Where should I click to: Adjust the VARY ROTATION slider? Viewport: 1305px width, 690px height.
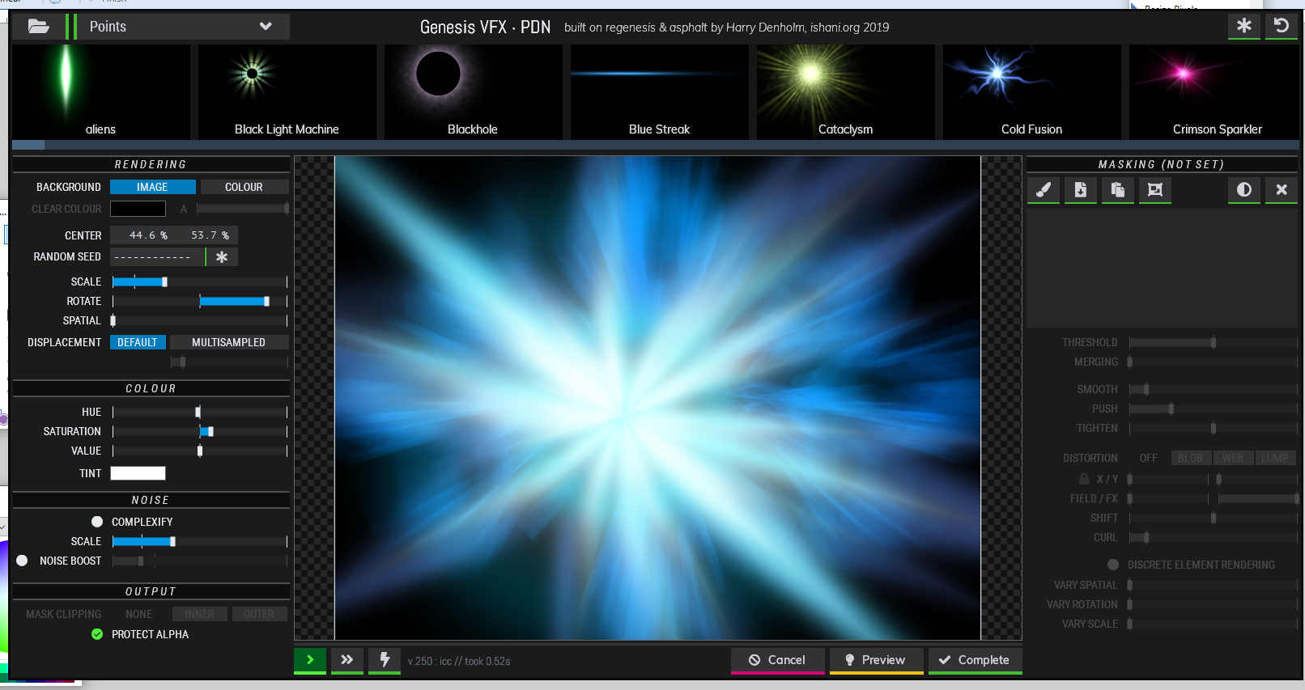click(x=1213, y=604)
